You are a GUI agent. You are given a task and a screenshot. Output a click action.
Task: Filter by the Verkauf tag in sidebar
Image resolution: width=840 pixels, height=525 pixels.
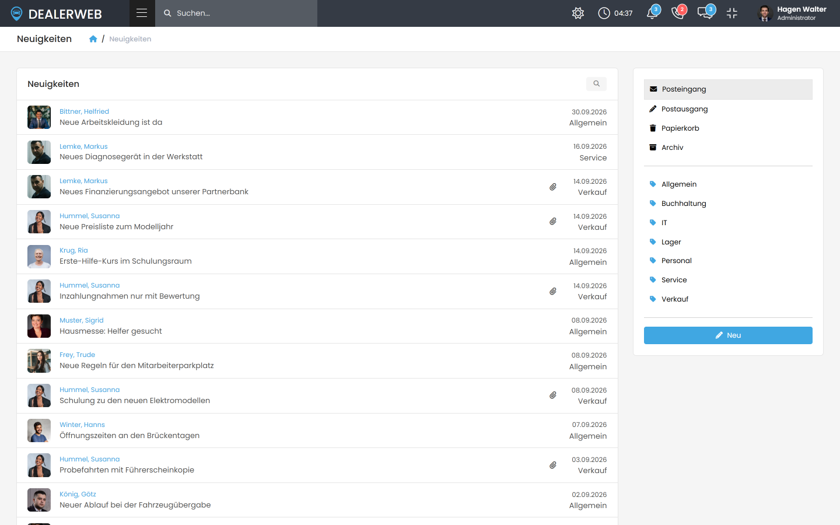pos(728,299)
